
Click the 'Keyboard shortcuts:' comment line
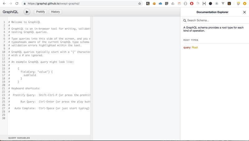(24, 89)
